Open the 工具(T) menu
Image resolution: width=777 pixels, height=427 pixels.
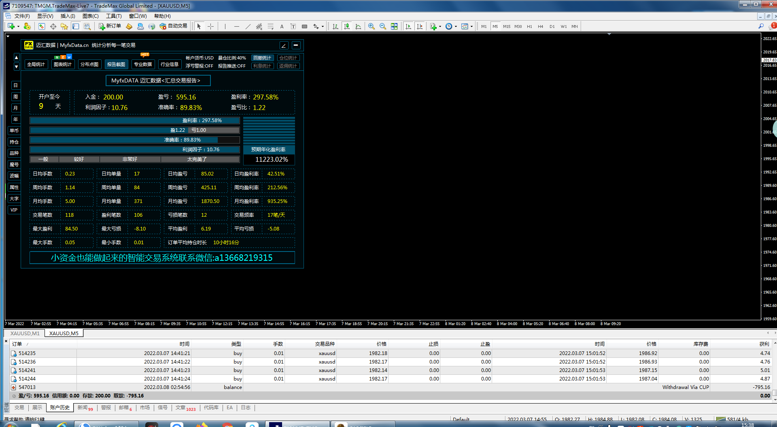click(114, 16)
